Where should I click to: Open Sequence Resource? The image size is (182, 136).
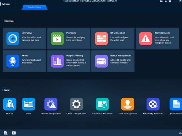[102, 104]
